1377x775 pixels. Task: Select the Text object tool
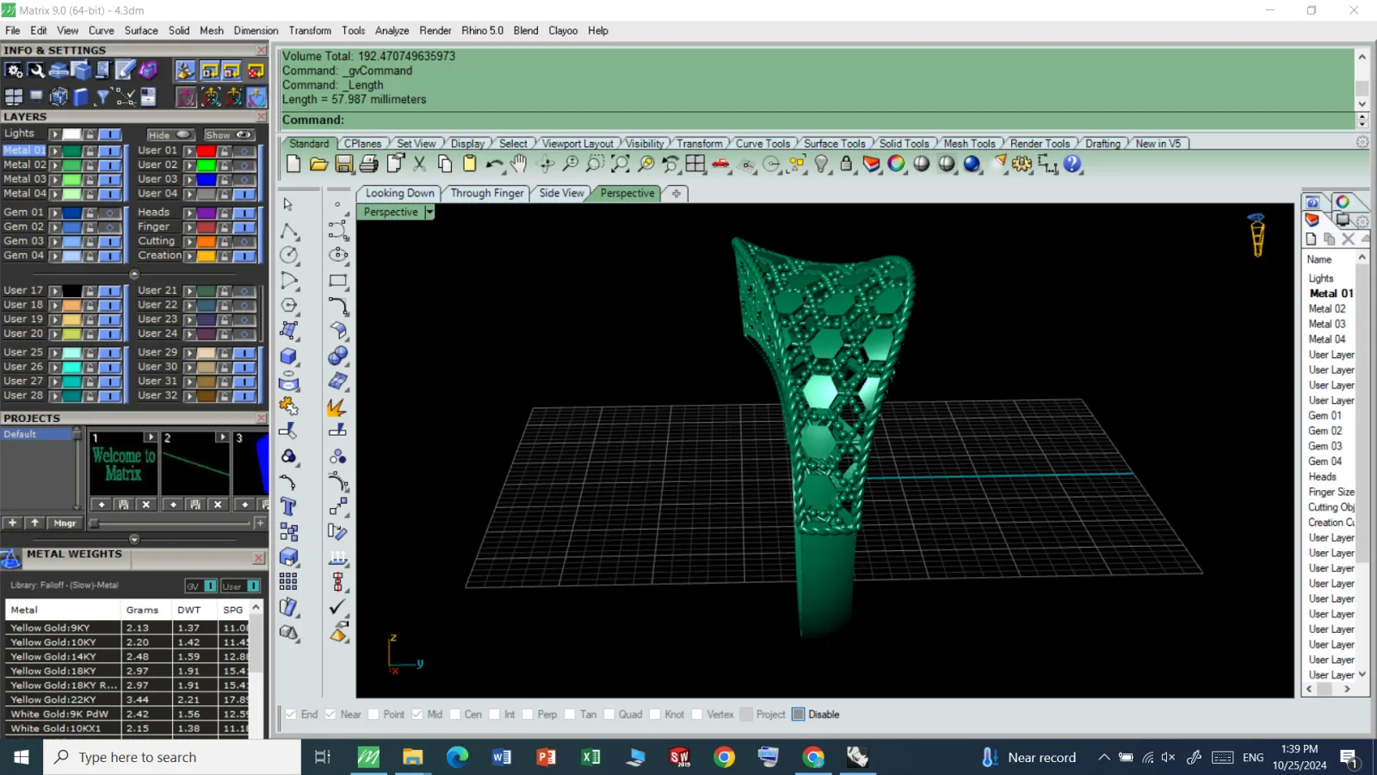(x=289, y=506)
